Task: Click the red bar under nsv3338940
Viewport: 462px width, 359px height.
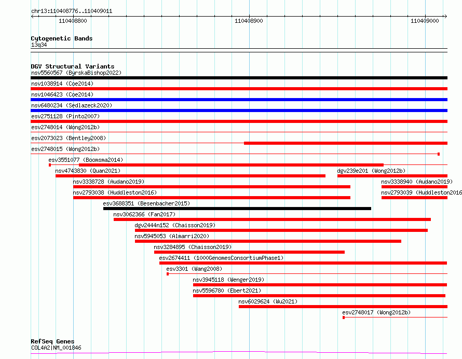Action: (415, 187)
